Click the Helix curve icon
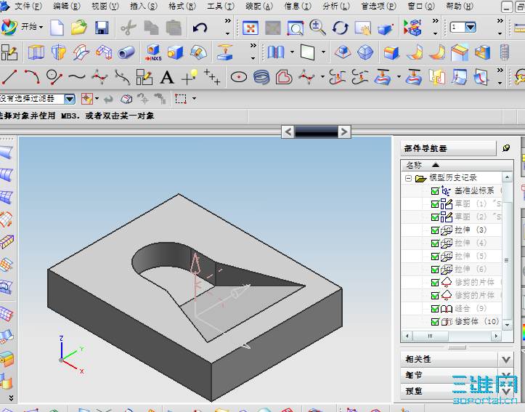This screenshot has width=525, height=412. [261, 77]
